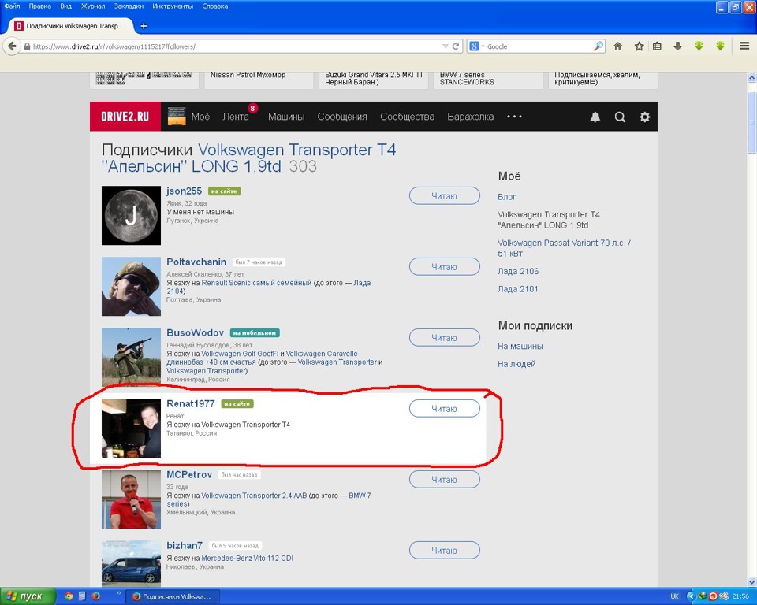Reload the page with refresh icon

[456, 46]
